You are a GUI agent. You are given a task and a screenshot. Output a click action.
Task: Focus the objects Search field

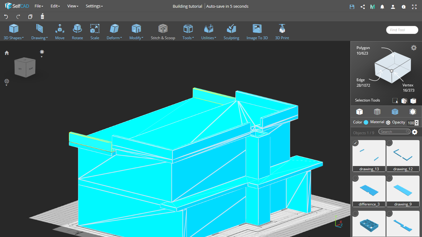point(395,132)
